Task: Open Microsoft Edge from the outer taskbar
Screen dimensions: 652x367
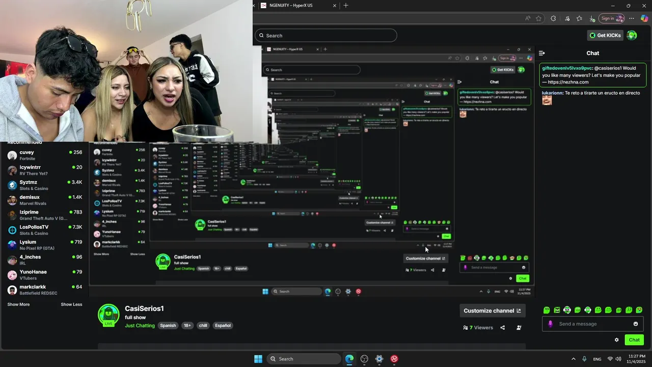Action: point(349,359)
